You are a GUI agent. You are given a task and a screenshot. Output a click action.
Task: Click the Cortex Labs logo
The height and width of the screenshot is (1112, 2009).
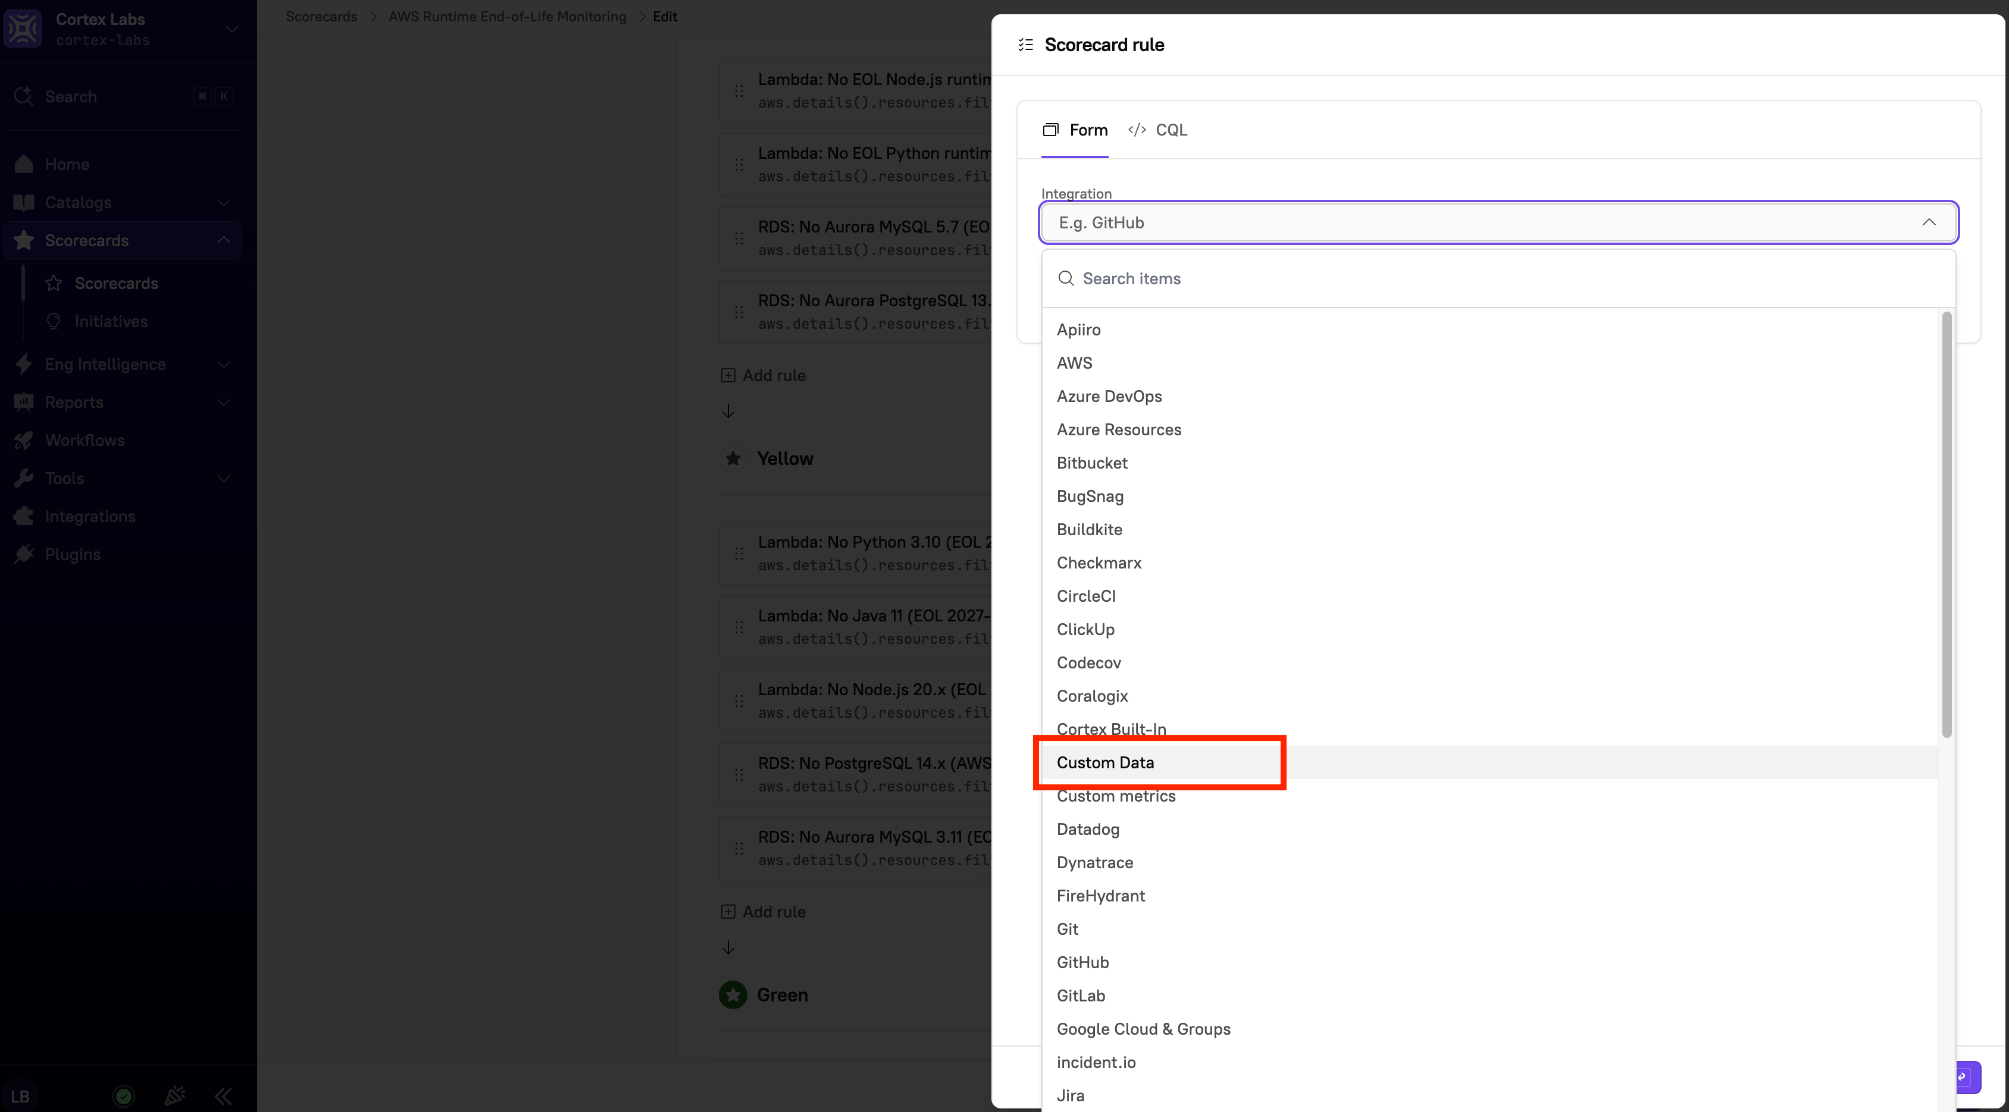[x=23, y=28]
